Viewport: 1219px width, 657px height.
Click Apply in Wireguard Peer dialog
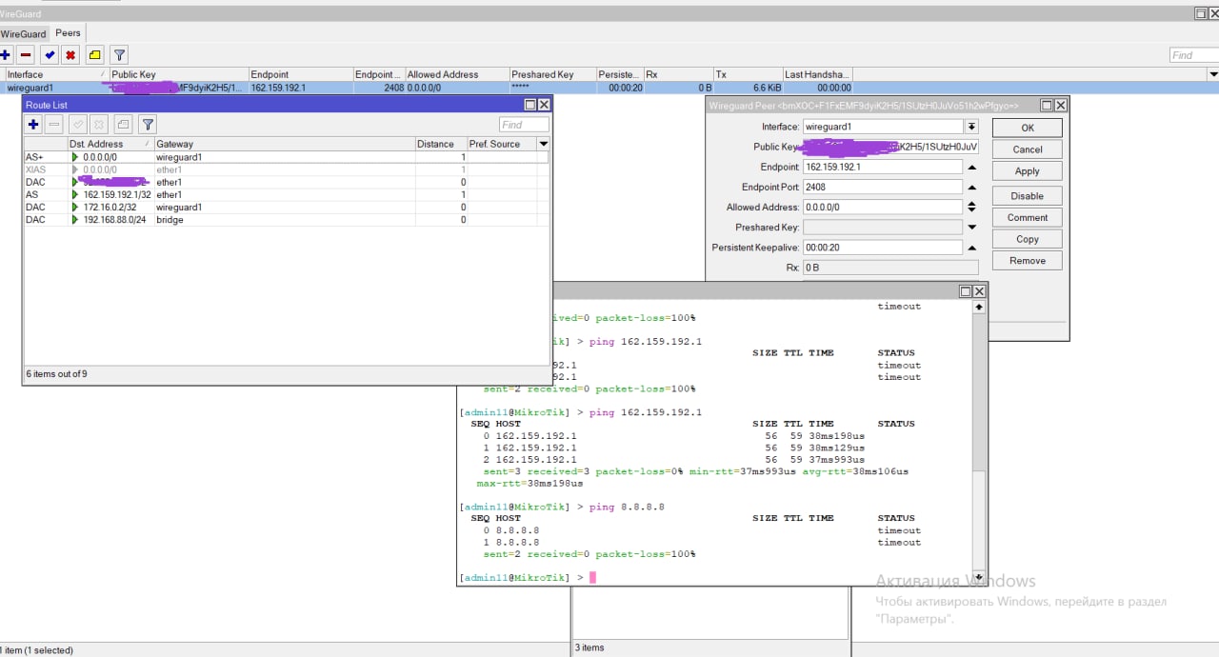point(1027,171)
